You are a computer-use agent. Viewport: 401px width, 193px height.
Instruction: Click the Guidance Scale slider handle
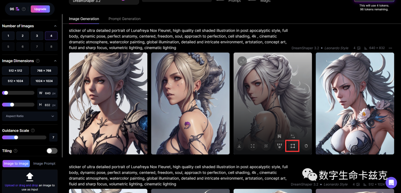(x=16, y=138)
